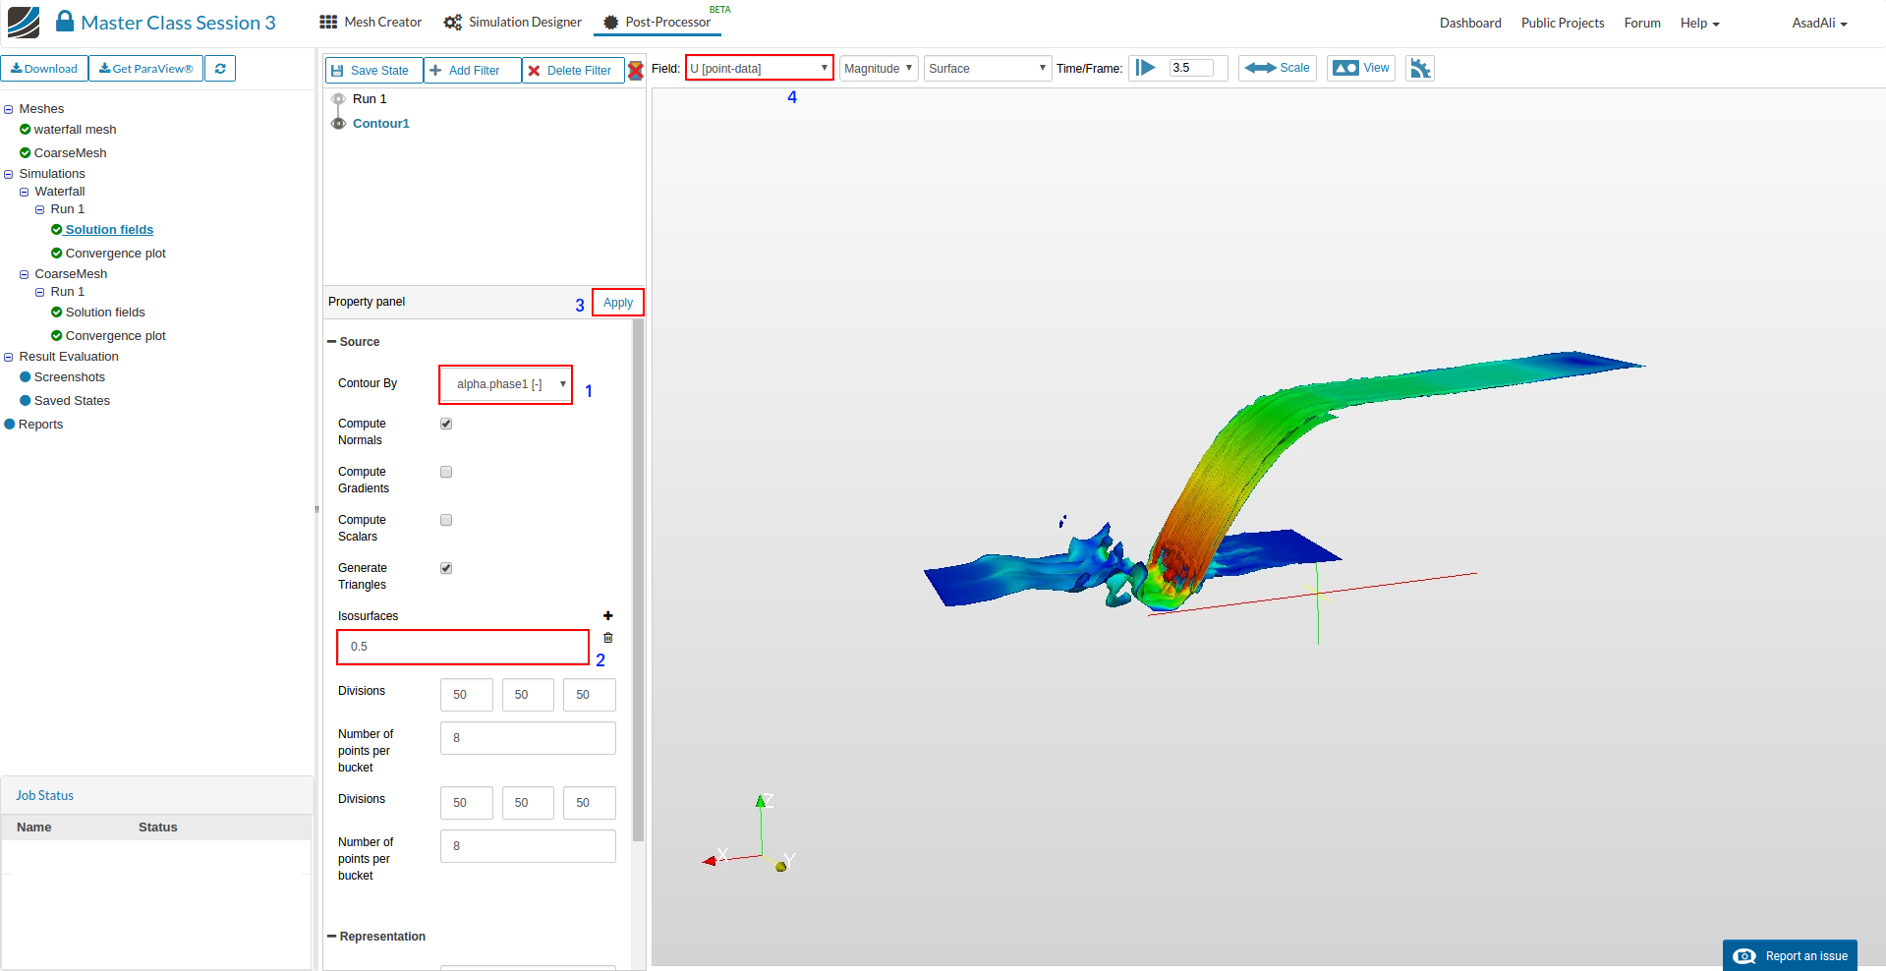The image size is (1886, 971).
Task: Click the Scale button with arrow icon
Action: pyautogui.click(x=1277, y=69)
